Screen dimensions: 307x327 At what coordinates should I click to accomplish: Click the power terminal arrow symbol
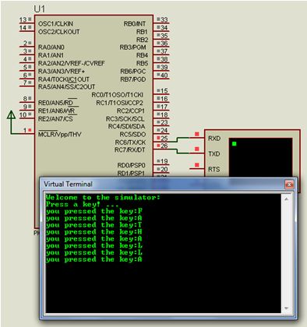click(x=11, y=115)
